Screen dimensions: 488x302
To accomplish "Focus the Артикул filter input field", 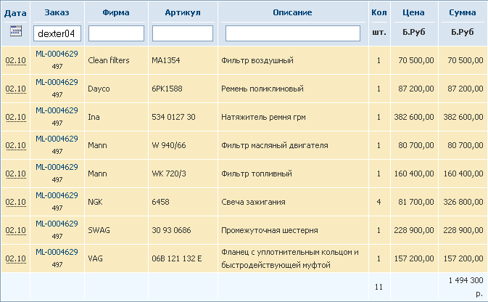I will click(183, 33).
